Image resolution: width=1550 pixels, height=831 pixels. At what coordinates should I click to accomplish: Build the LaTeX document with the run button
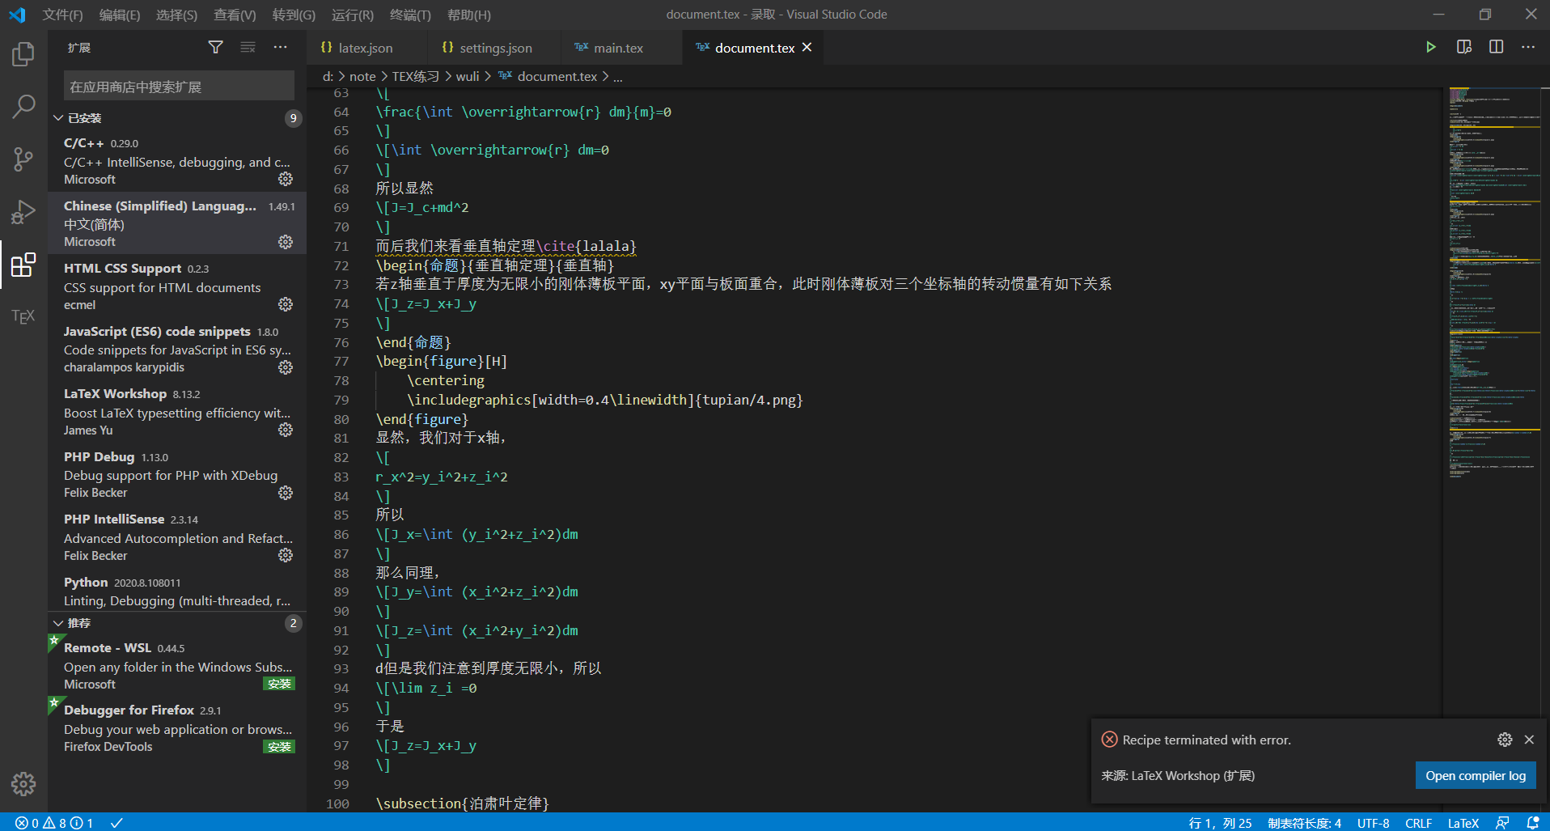(x=1430, y=47)
